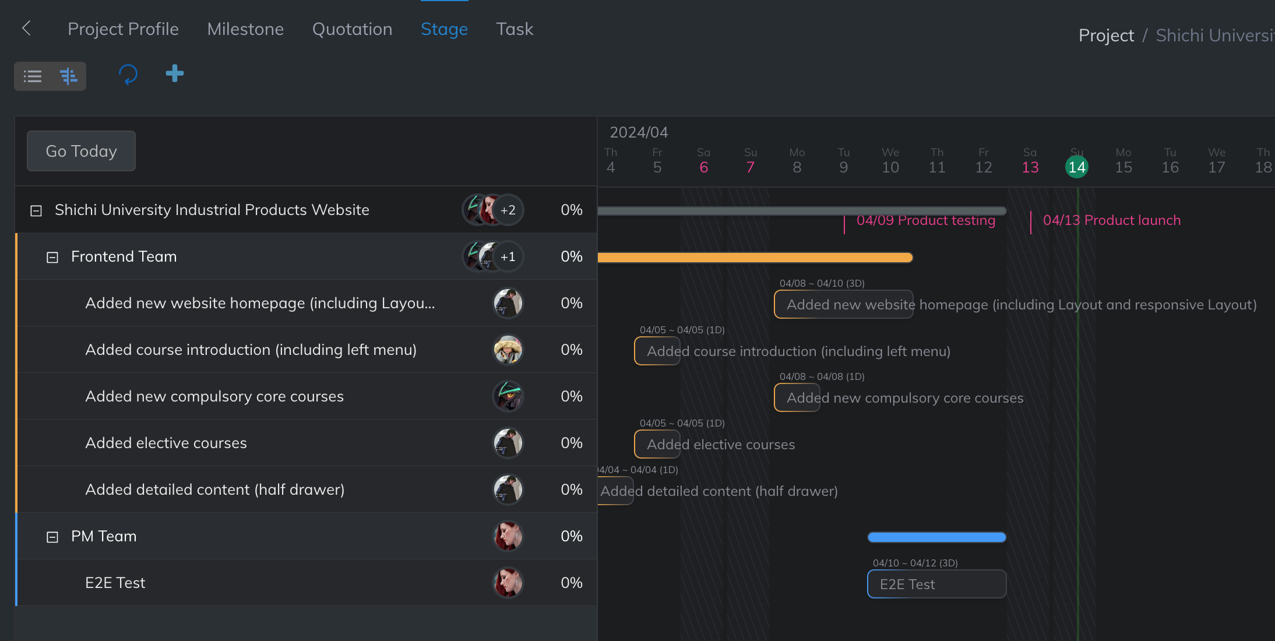
Task: Click the add new item icon
Action: (174, 73)
